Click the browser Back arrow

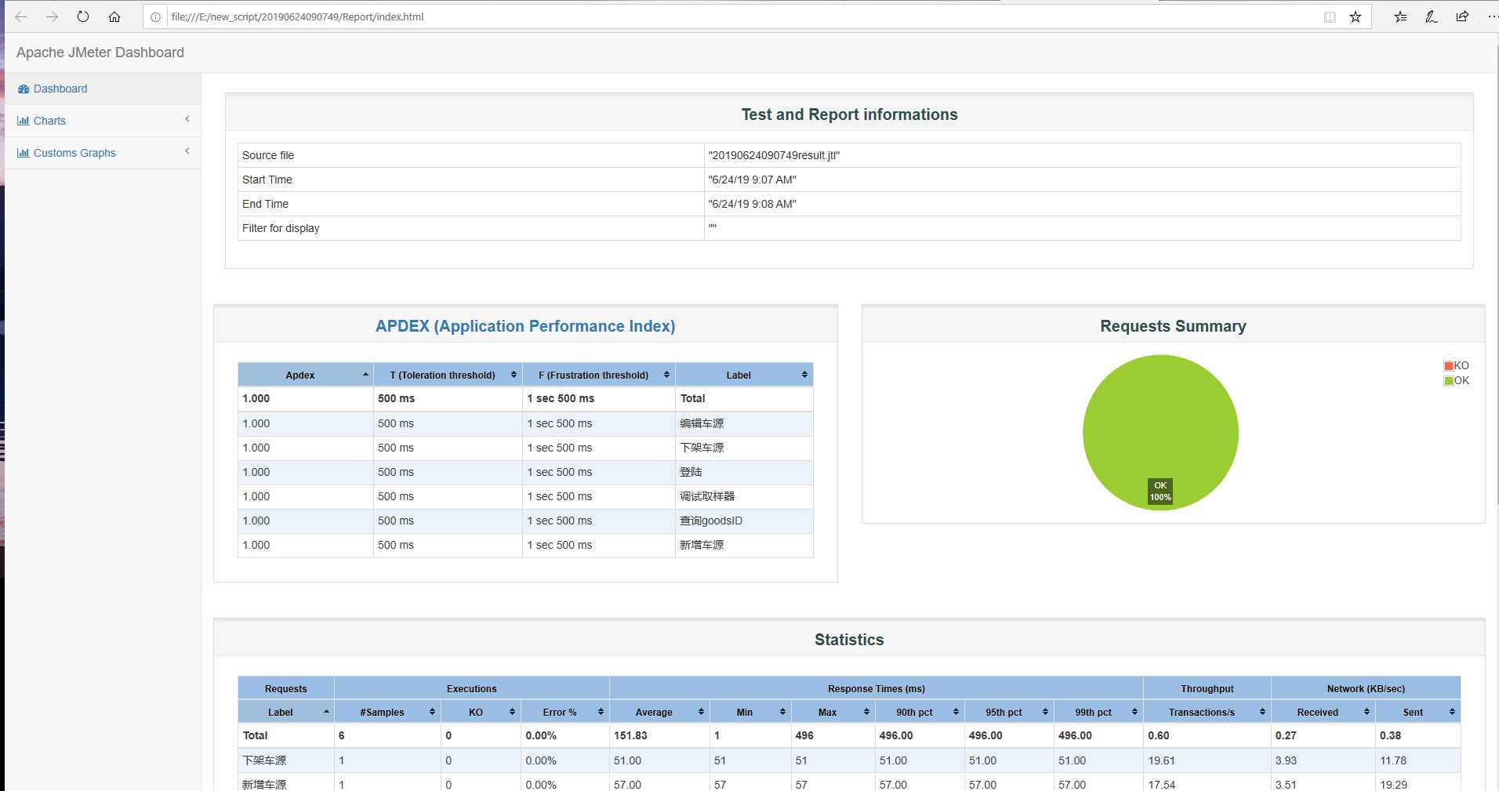pos(21,16)
